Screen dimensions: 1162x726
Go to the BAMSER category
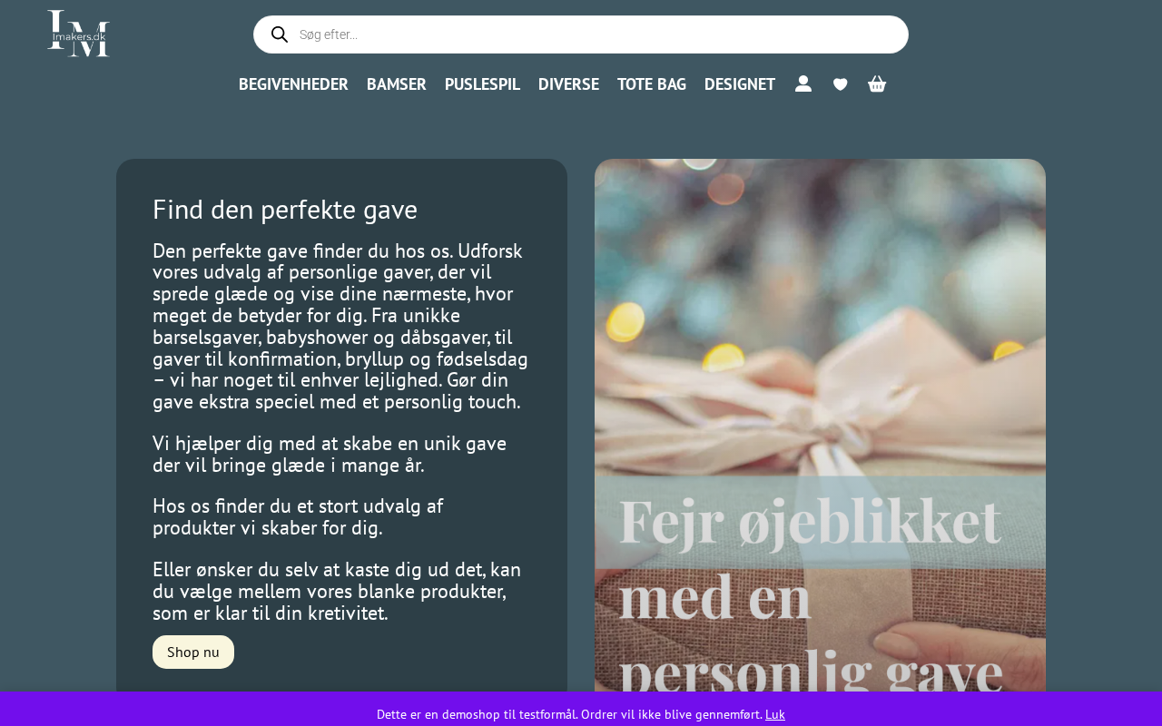click(x=397, y=84)
